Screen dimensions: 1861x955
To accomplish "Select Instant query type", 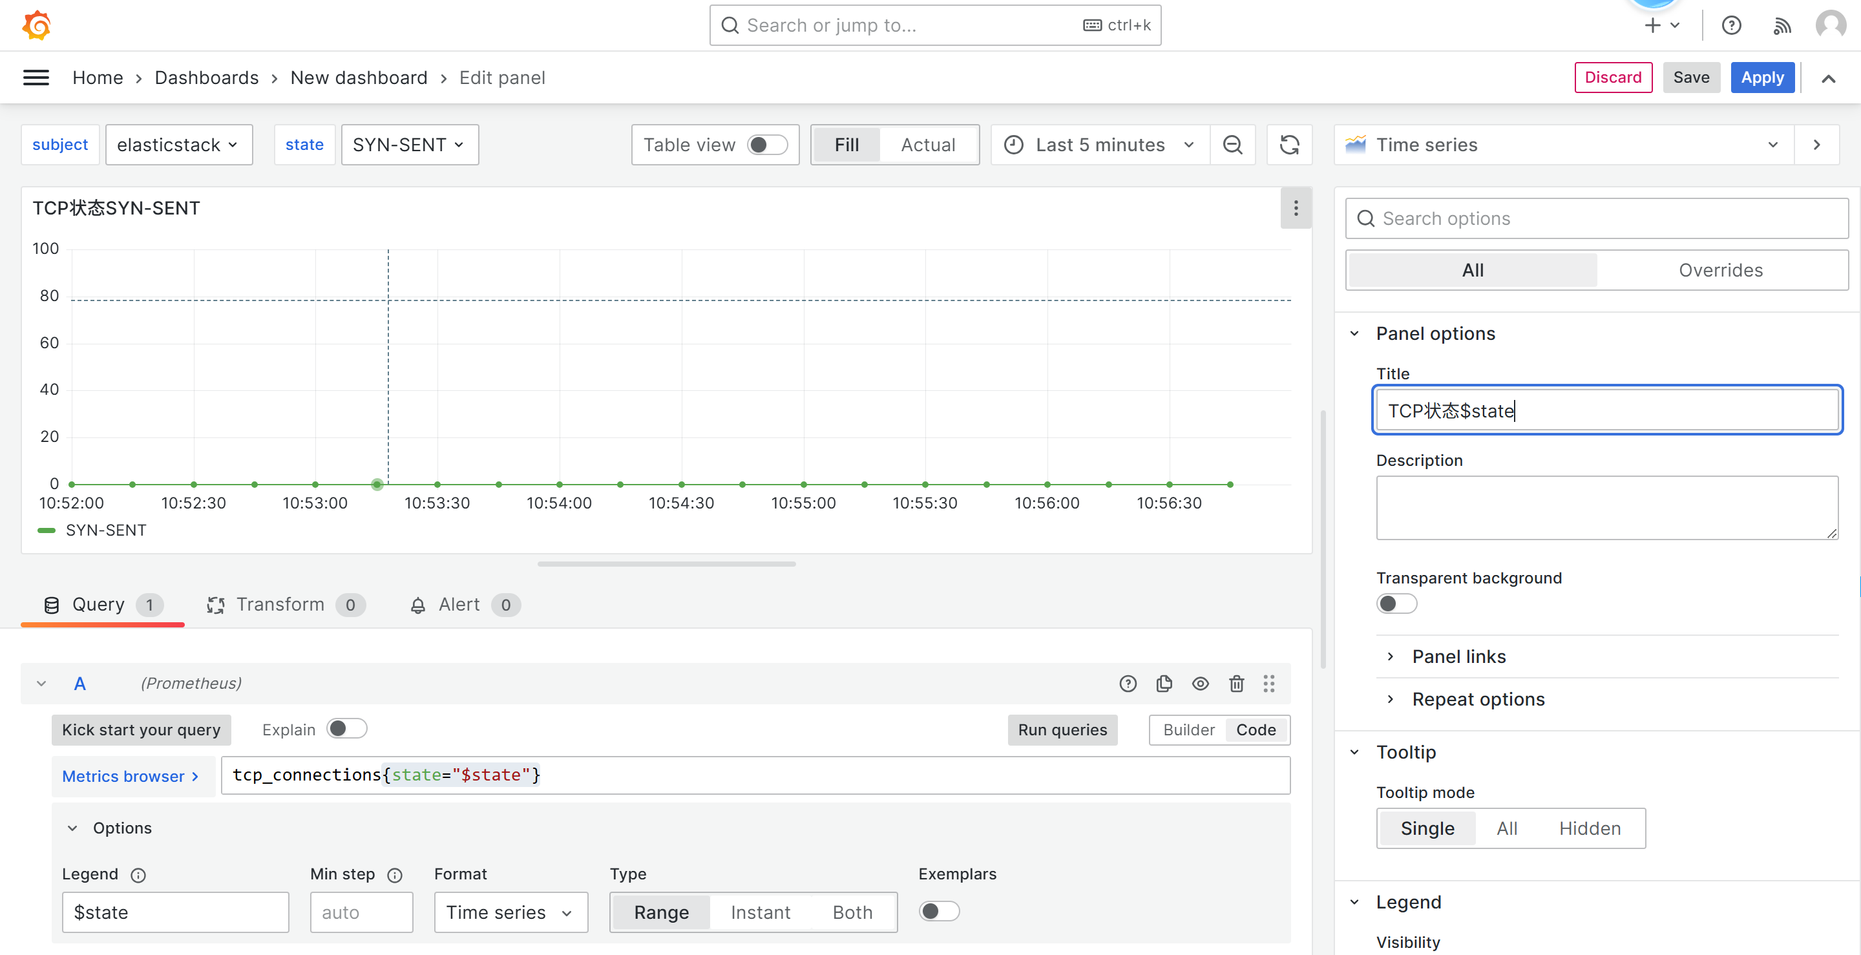I will coord(760,912).
